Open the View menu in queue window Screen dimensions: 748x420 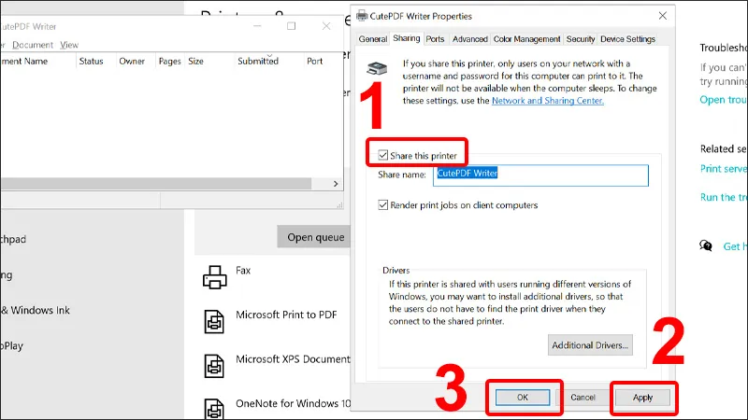pyautogui.click(x=69, y=45)
